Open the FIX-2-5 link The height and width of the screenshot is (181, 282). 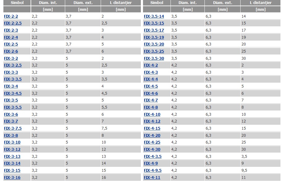coord(11,44)
